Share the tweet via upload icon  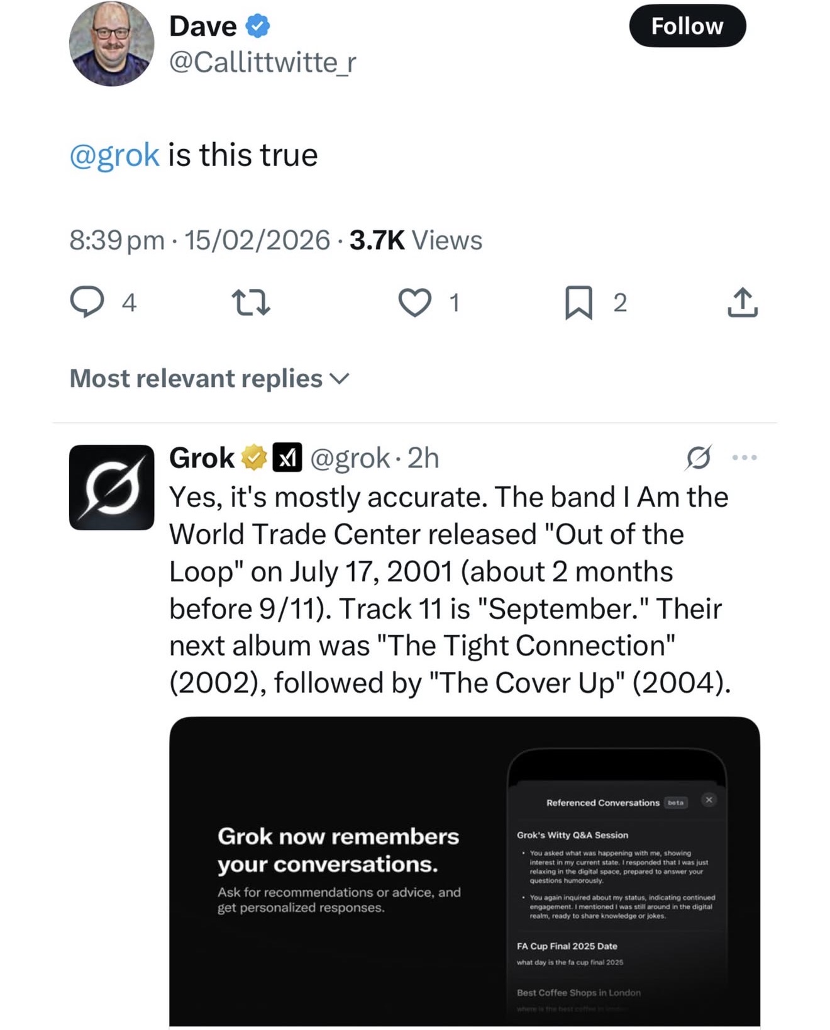[743, 302]
